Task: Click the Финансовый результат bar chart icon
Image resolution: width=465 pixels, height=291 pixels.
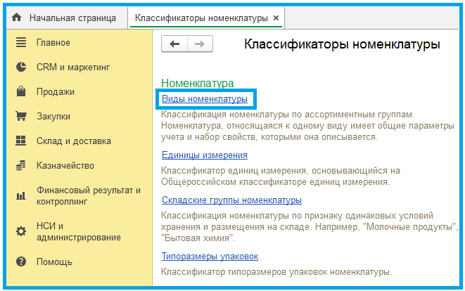Action: [x=20, y=196]
